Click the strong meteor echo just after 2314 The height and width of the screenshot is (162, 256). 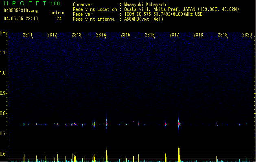(107, 124)
